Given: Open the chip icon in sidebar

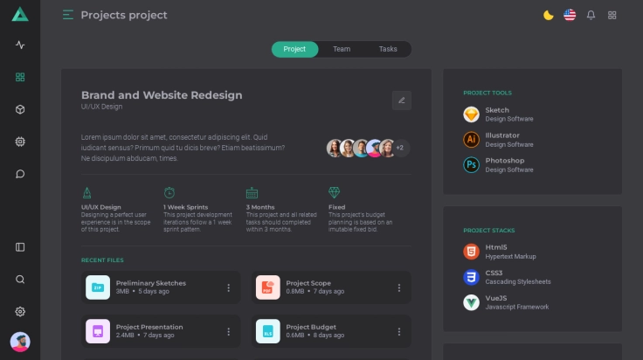Looking at the screenshot, I should point(20,142).
